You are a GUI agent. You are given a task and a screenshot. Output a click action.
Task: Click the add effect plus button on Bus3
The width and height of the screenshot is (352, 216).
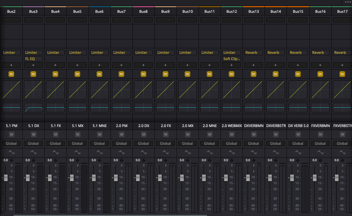pos(33,65)
